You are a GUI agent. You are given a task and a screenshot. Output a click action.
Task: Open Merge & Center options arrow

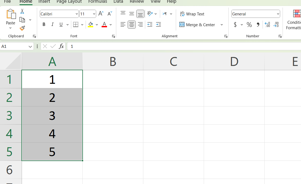(x=222, y=25)
